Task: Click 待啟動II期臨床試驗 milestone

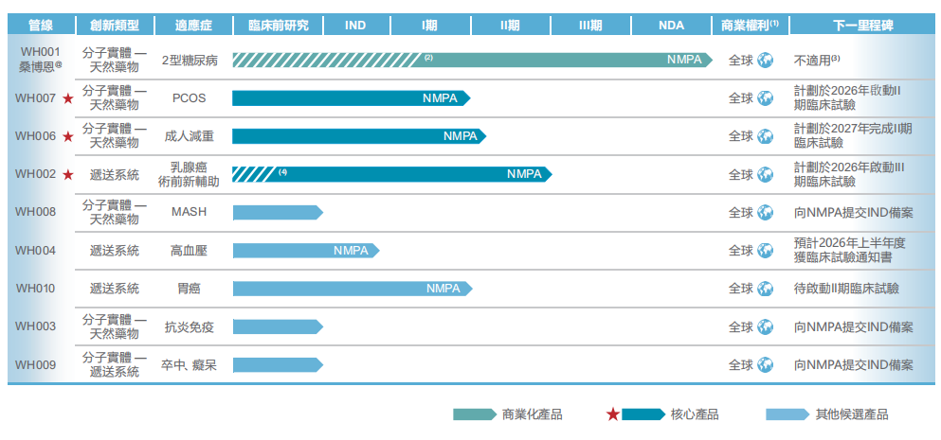Action: click(x=847, y=289)
